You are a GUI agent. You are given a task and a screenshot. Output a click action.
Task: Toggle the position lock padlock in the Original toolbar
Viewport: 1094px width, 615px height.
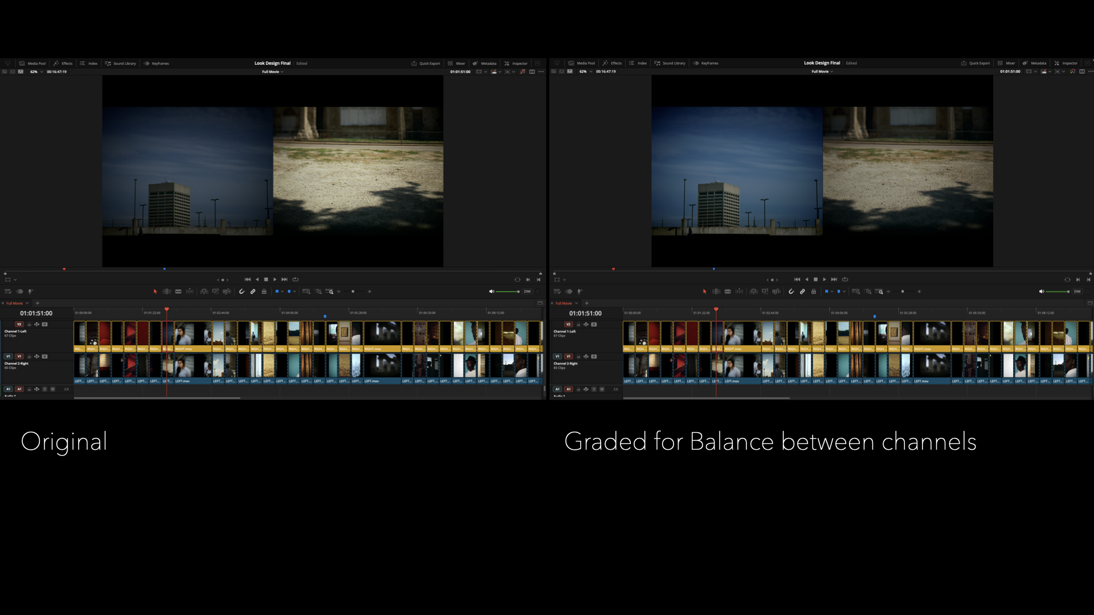point(264,292)
